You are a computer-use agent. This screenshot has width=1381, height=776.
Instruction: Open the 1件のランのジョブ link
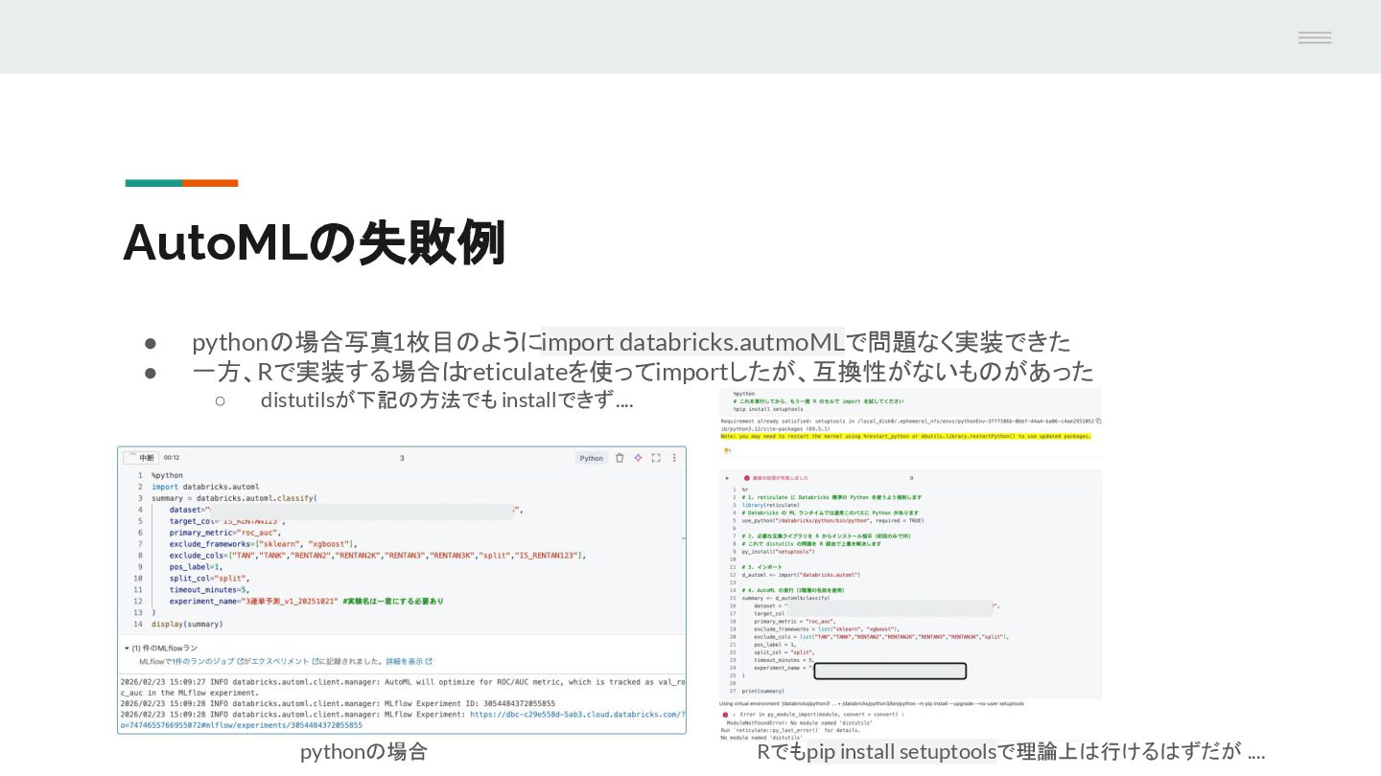coord(209,661)
